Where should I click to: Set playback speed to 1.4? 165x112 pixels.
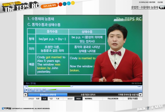click(x=57, y=99)
